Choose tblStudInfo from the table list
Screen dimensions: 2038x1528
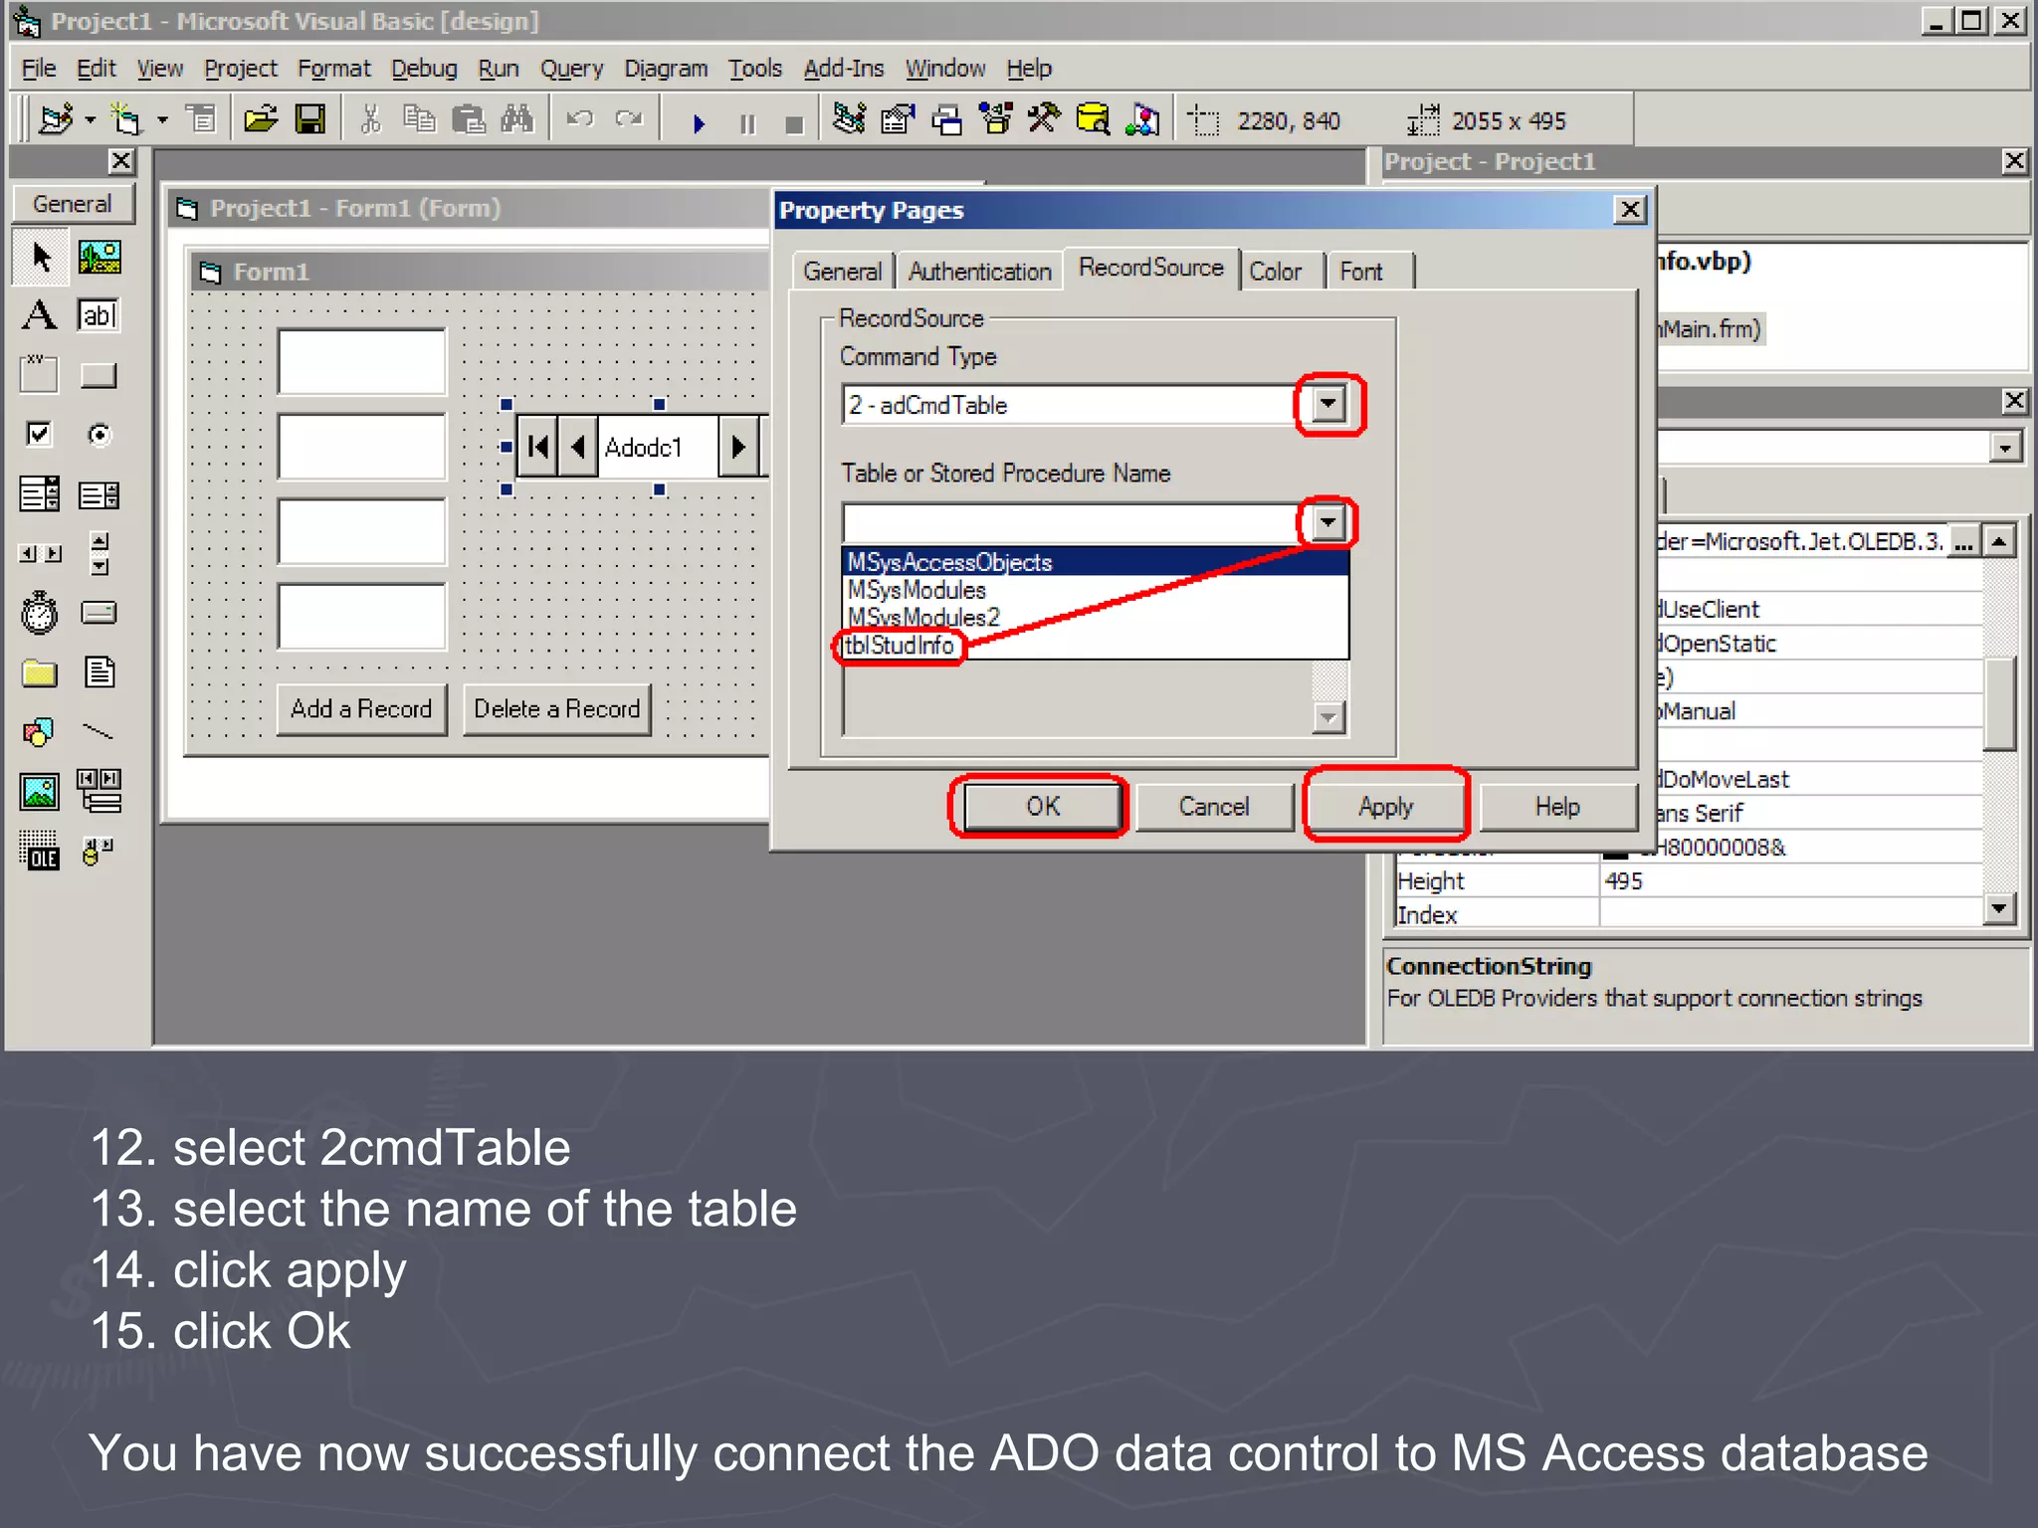[900, 645]
